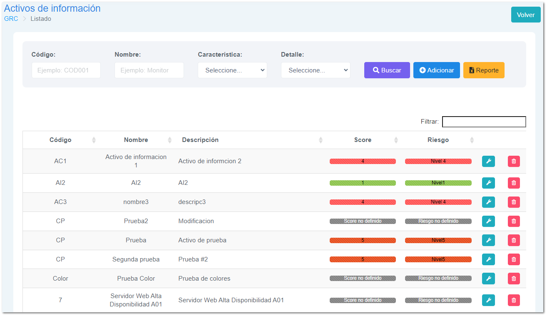Click the 'Color' code cell
The height and width of the screenshot is (316, 547).
click(60, 279)
